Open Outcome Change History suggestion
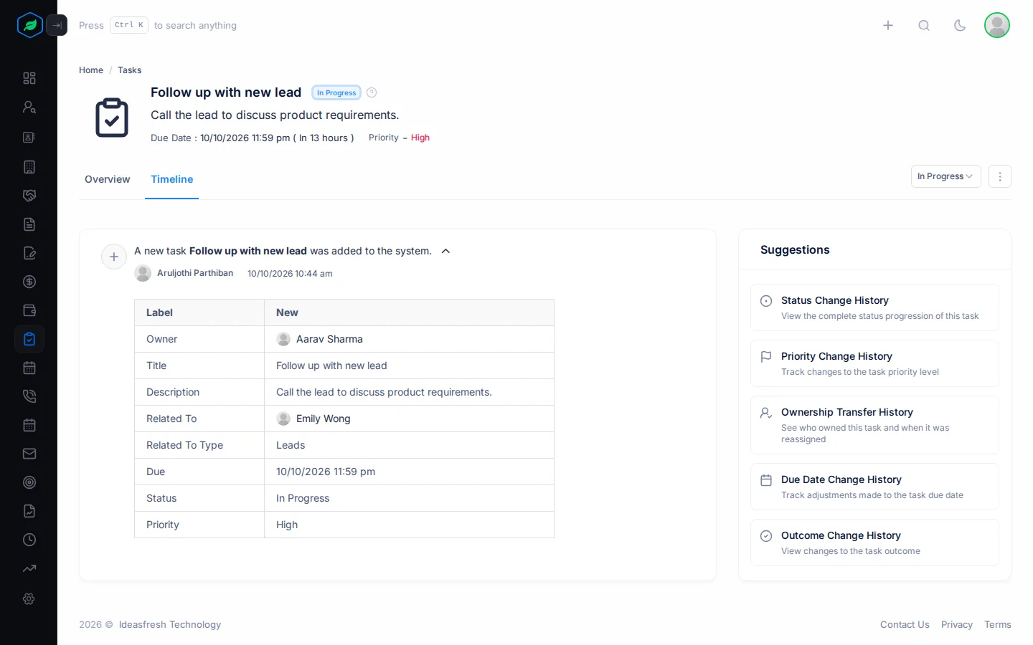Image resolution: width=1033 pixels, height=645 pixels. click(874, 543)
